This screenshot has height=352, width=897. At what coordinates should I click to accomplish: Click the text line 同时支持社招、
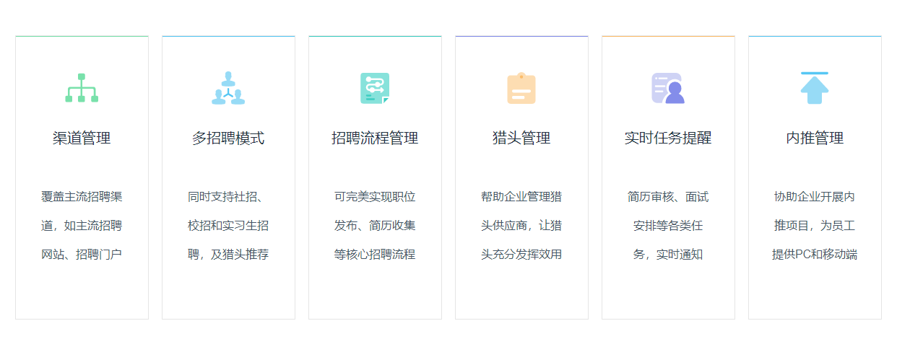click(x=228, y=197)
